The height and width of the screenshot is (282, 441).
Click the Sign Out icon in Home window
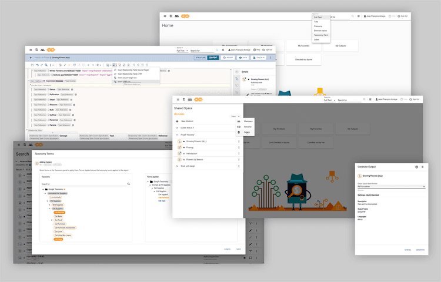[399, 16]
